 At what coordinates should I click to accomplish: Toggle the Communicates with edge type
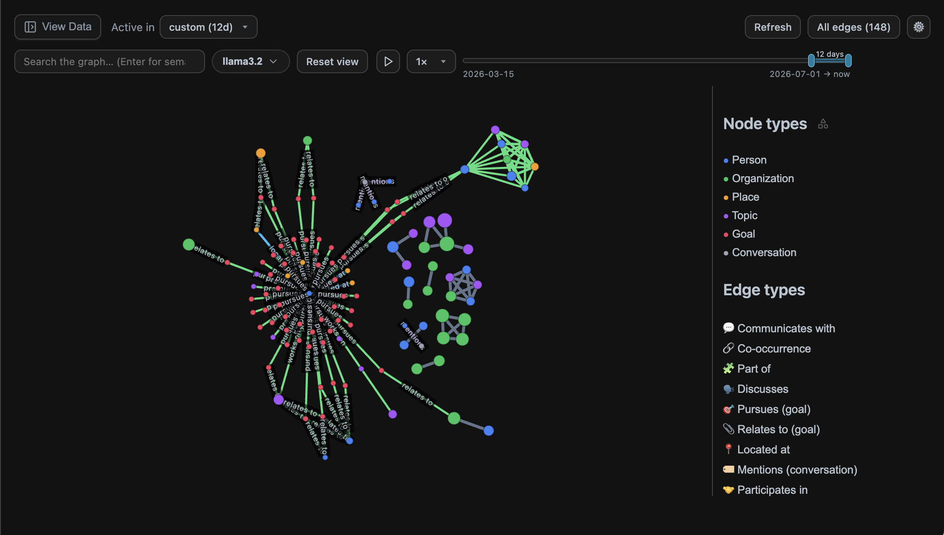point(779,328)
